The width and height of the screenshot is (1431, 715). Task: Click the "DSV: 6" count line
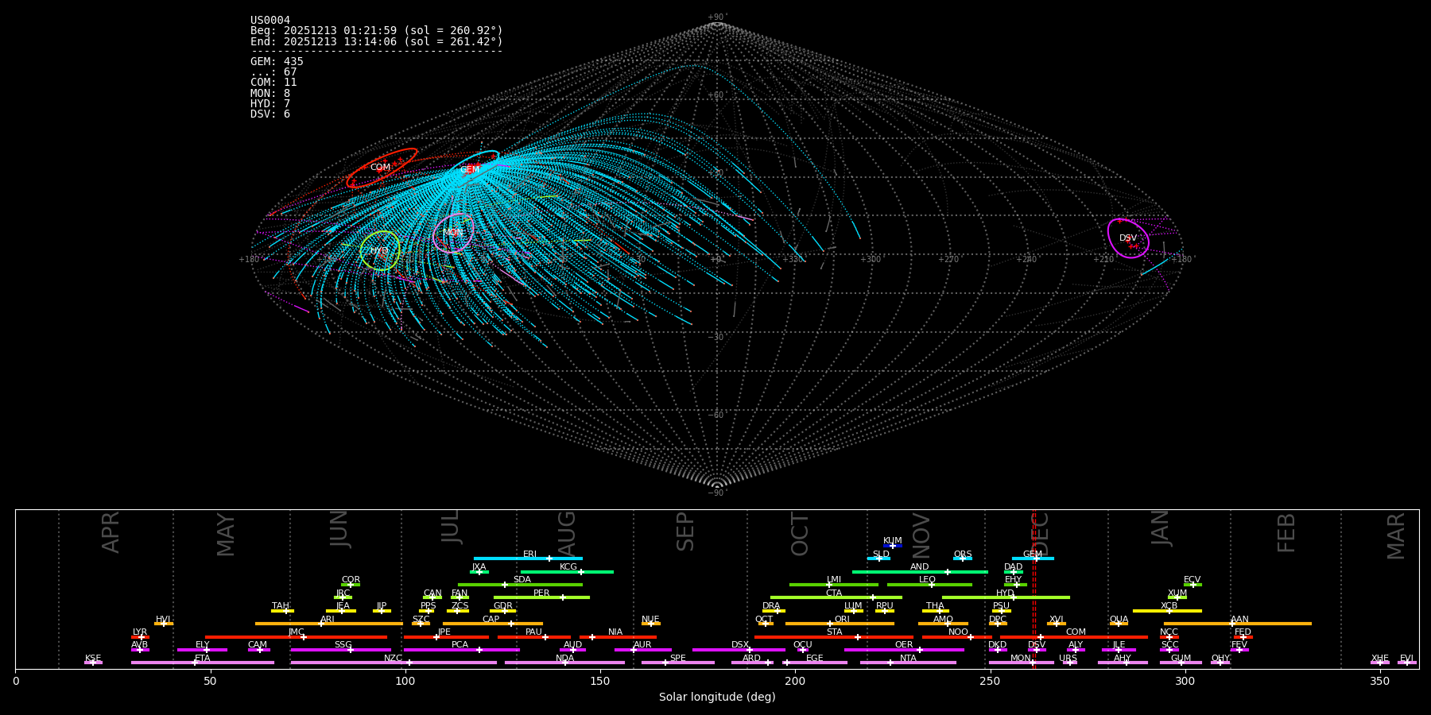[270, 114]
